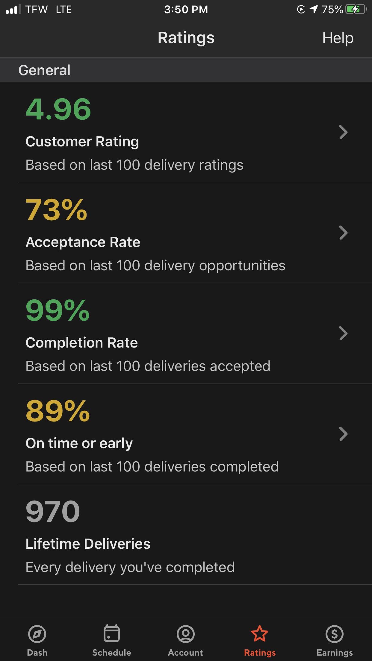Tap the Account person icon
Viewport: 372px width, 661px height.
(186, 634)
